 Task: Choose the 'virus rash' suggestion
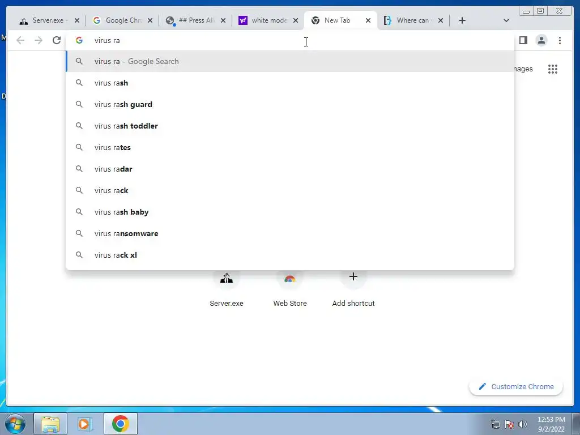click(289, 83)
